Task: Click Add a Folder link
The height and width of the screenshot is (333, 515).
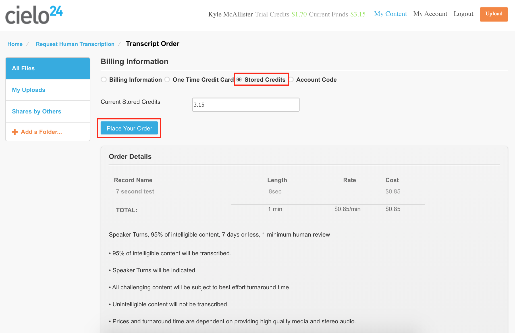Action: click(41, 132)
